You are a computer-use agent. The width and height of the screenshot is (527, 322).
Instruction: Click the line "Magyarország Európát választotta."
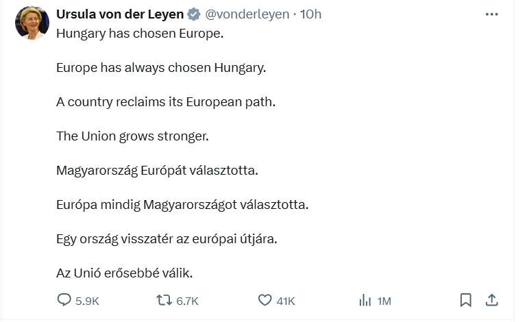(x=157, y=170)
